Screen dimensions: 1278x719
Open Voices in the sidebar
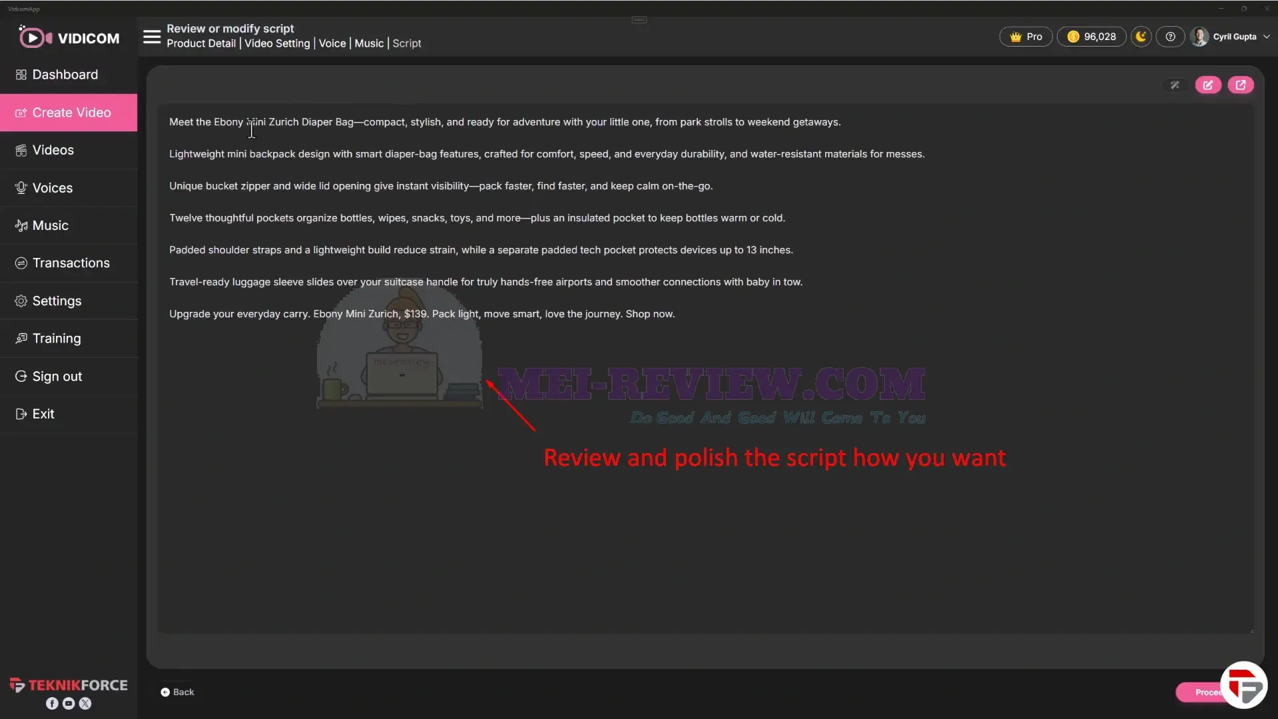(x=69, y=188)
